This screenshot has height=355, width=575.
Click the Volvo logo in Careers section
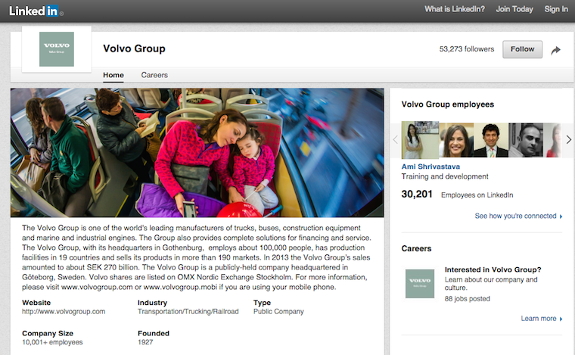click(420, 284)
